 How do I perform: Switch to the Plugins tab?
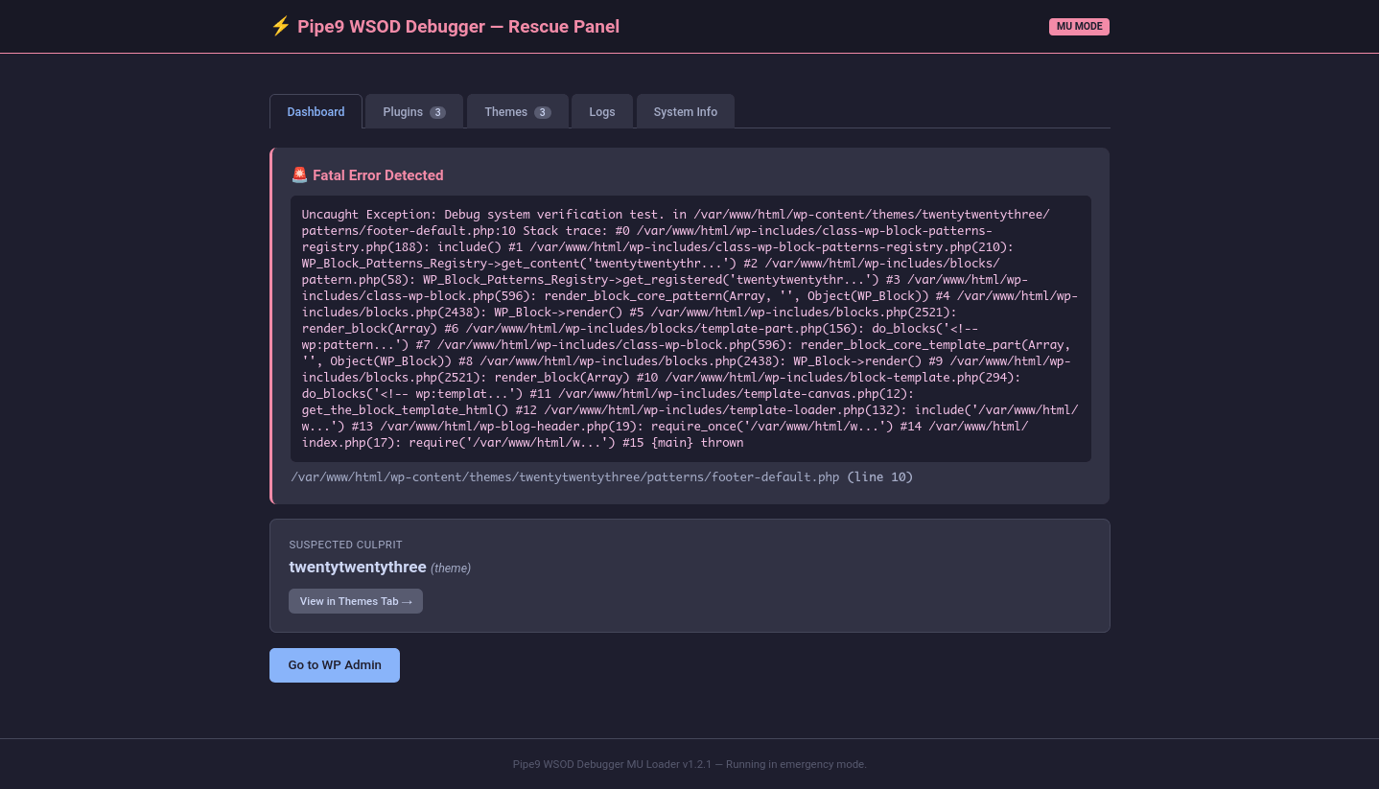click(x=414, y=111)
